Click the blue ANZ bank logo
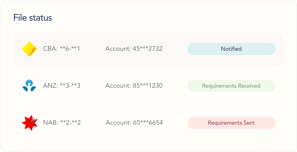 29,86
